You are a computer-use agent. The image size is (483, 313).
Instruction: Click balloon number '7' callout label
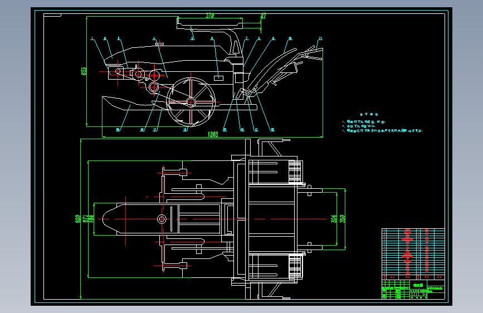(246, 39)
